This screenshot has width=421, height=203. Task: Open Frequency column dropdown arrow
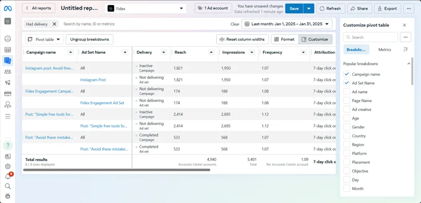303,53
